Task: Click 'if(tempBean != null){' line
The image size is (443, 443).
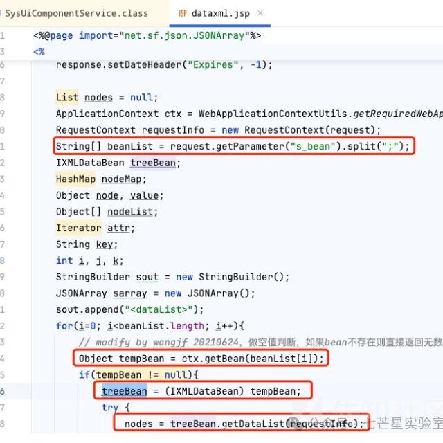Action: click(x=138, y=375)
